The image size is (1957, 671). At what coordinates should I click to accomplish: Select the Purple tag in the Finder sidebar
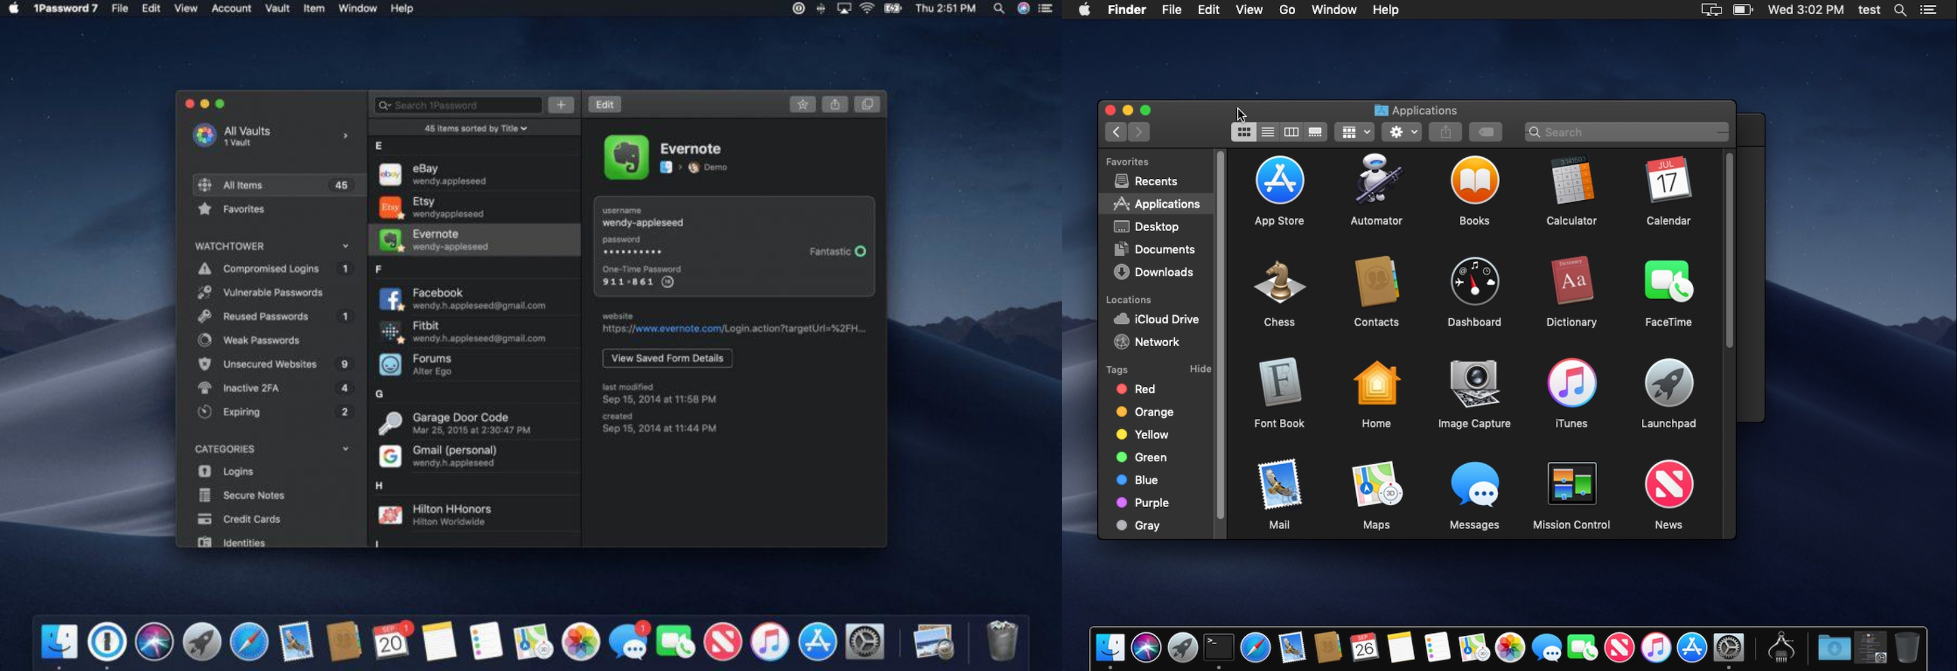tap(1150, 502)
